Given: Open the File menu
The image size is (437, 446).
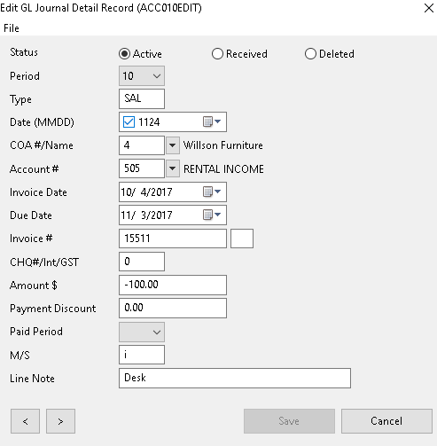Looking at the screenshot, I should 12,28.
